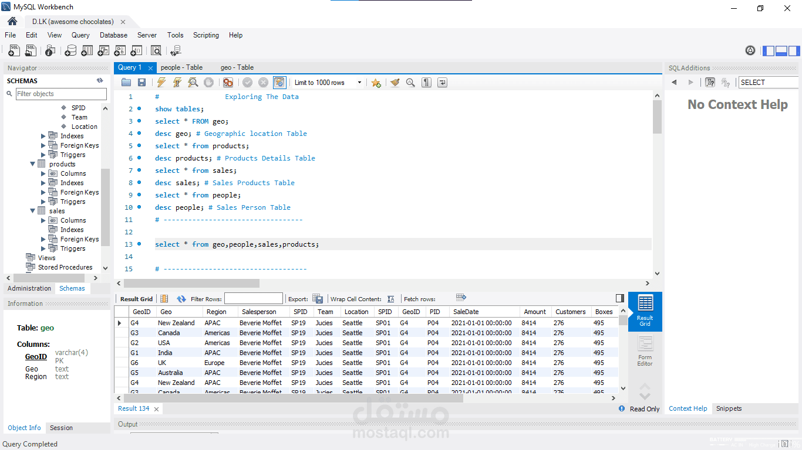Open the Database menu
Image resolution: width=802 pixels, height=450 pixels.
(x=113, y=35)
